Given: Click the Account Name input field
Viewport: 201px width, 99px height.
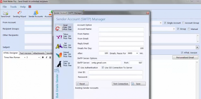Looking at the screenshot, I should [121, 29].
